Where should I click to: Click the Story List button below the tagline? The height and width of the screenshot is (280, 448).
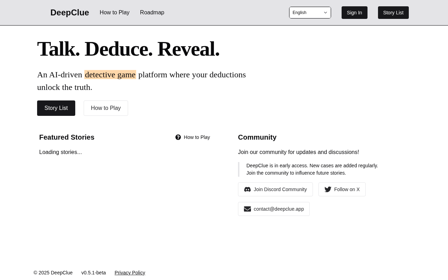56,108
